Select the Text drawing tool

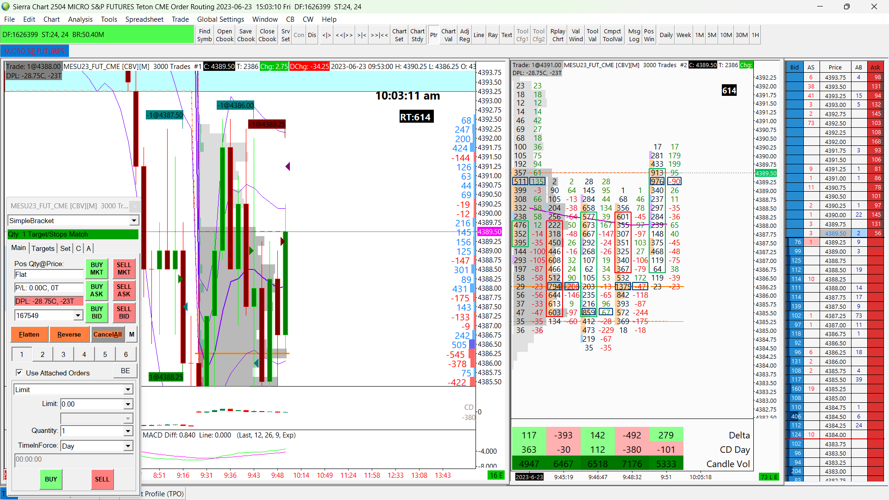pos(507,35)
